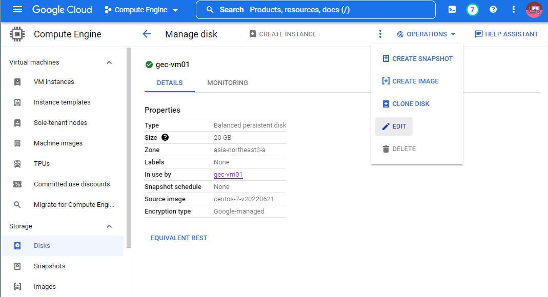Activate Cloud Shell terminal icon
The width and height of the screenshot is (548, 297).
click(x=452, y=9)
